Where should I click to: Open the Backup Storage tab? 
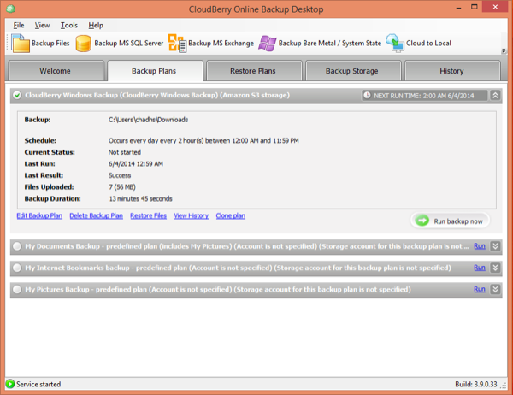click(x=352, y=71)
